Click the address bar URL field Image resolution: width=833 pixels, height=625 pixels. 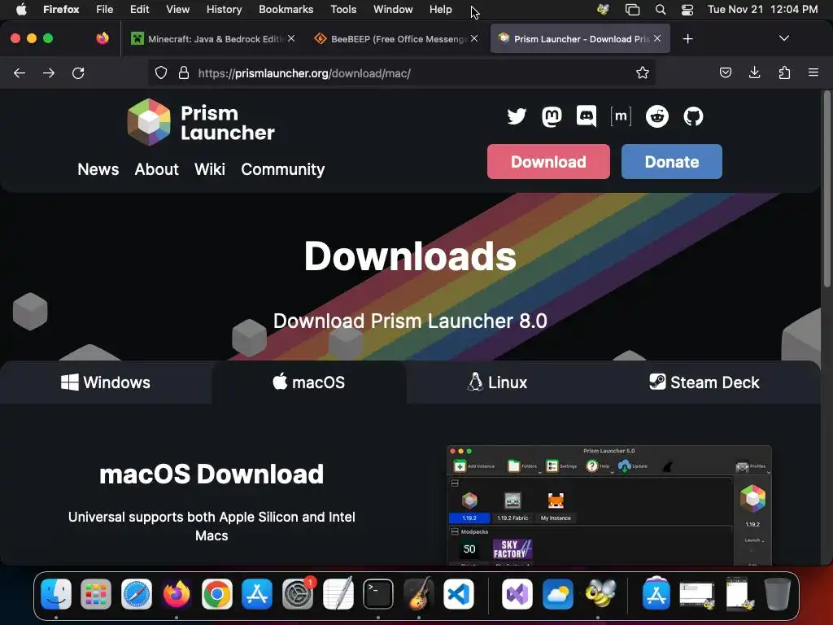click(x=403, y=72)
